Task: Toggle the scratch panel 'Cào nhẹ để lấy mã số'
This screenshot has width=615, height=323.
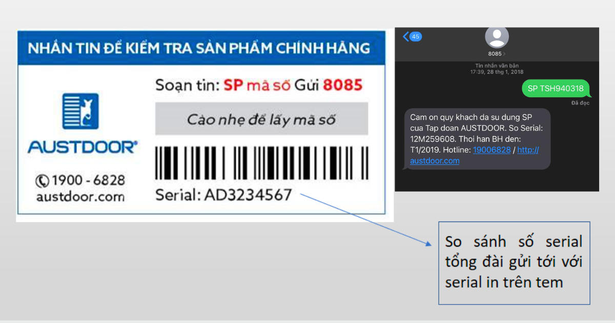Action: 261,118
